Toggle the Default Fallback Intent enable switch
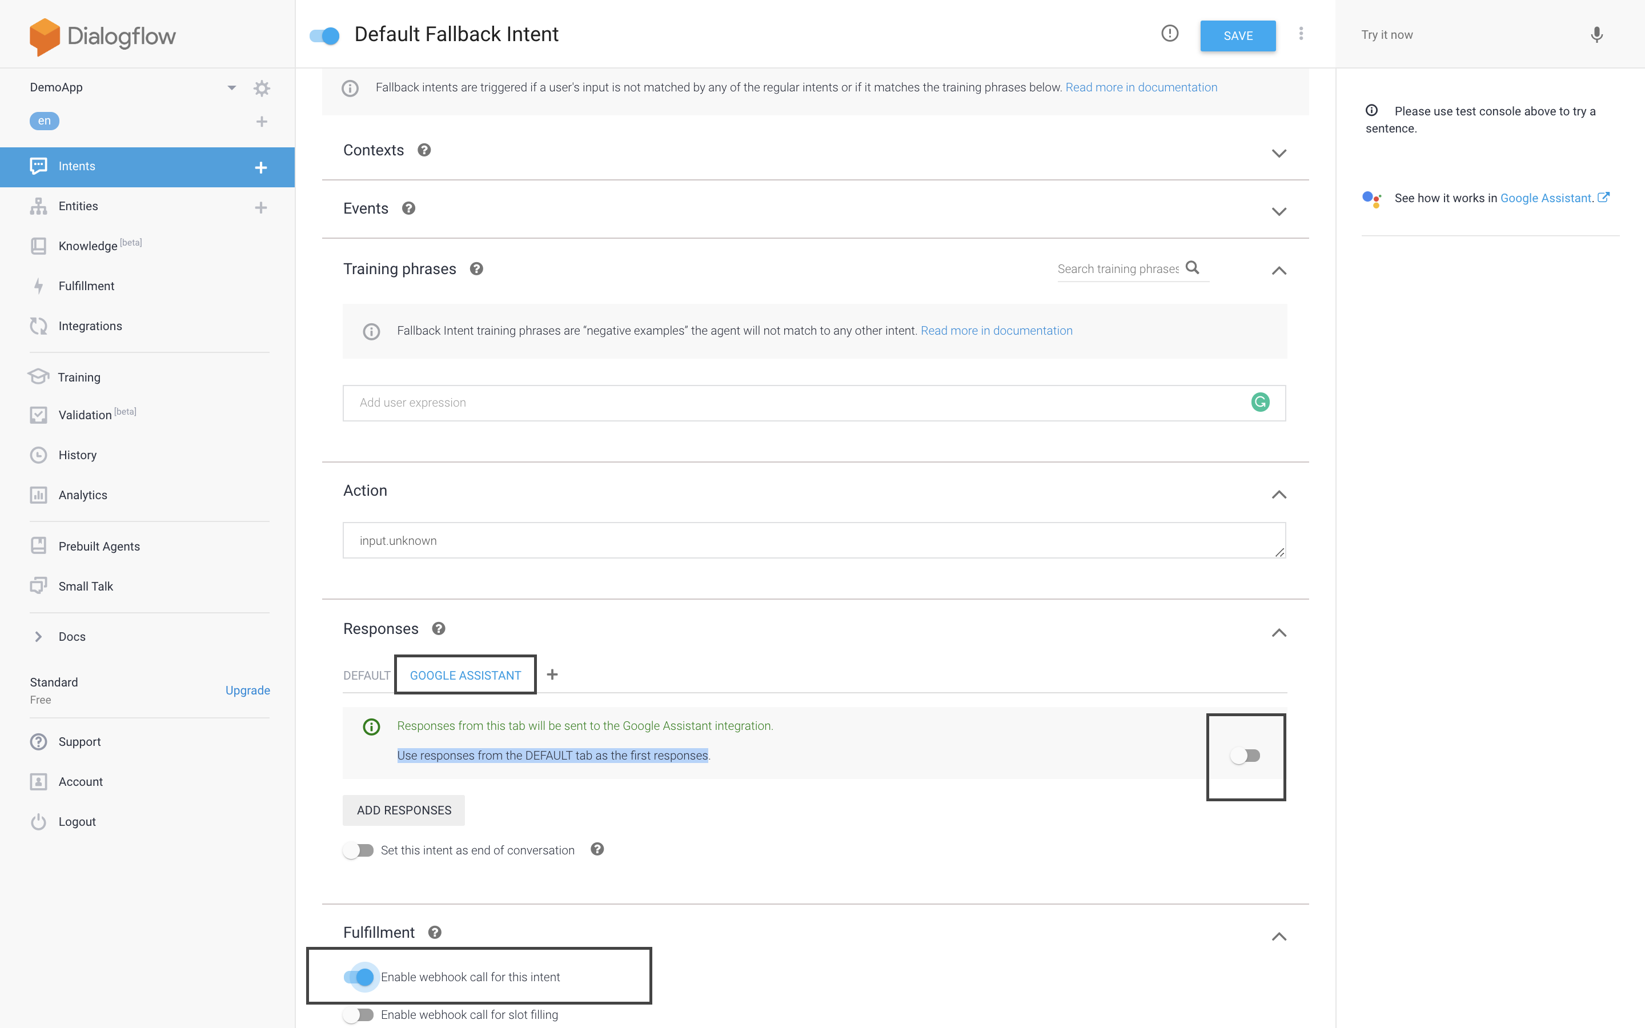The height and width of the screenshot is (1028, 1645). pos(324,36)
